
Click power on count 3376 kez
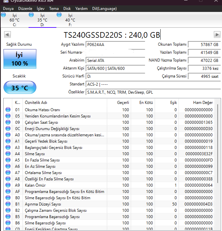204,69
